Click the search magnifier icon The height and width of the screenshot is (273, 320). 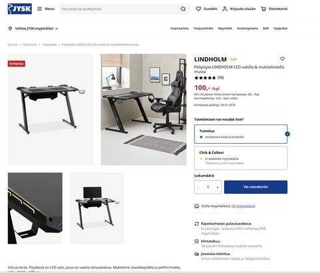point(183,9)
